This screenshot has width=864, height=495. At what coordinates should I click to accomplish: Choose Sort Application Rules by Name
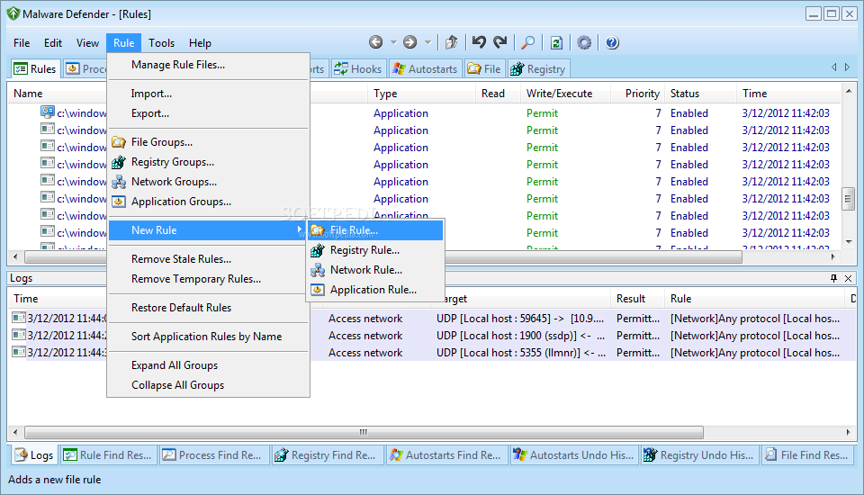pyautogui.click(x=208, y=337)
